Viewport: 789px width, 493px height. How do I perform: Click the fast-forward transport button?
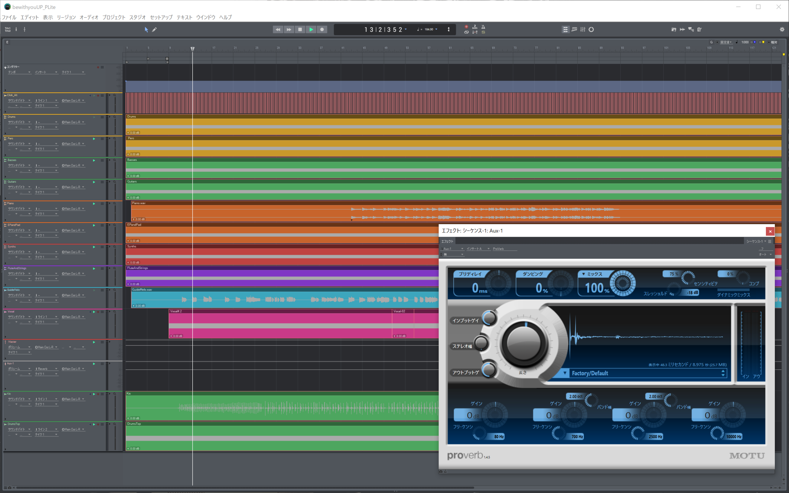pos(289,29)
